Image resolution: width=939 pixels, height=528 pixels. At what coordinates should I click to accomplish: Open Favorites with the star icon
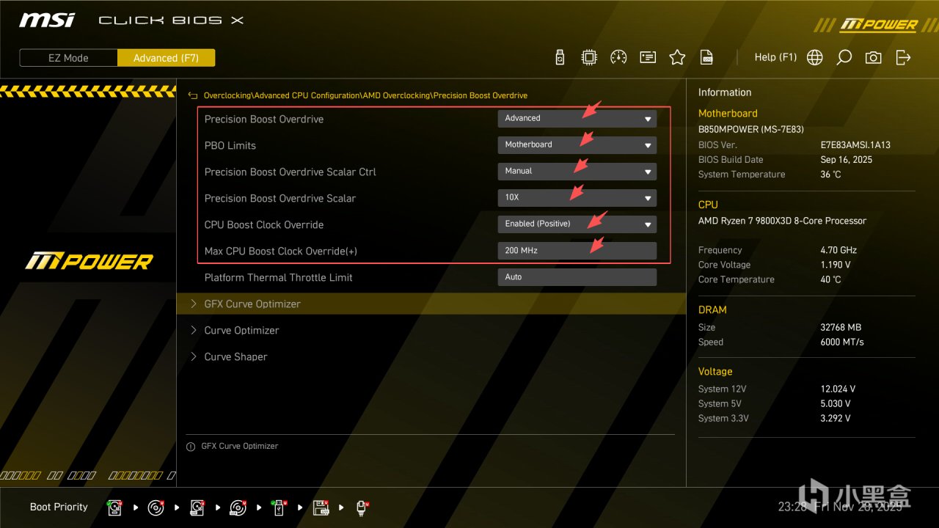677,57
